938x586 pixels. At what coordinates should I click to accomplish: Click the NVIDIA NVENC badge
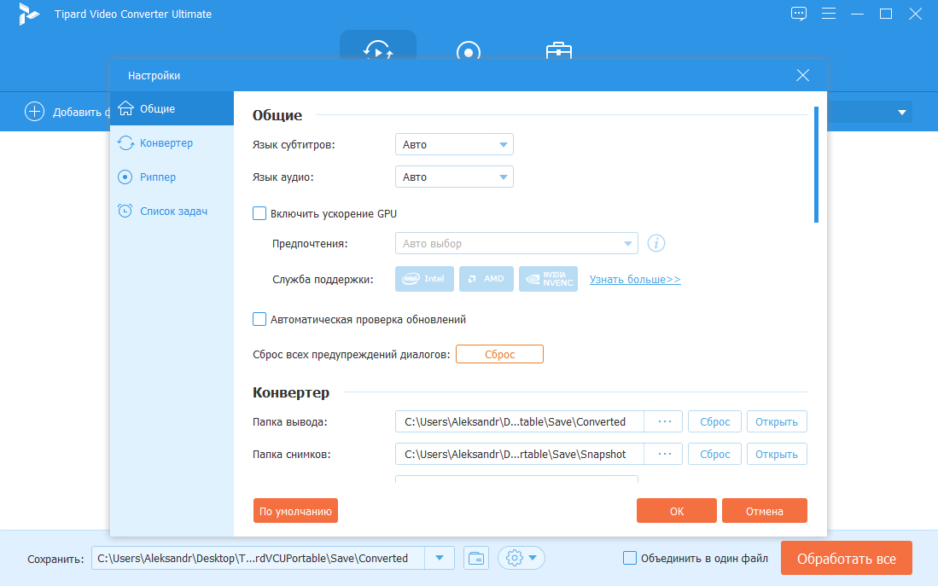point(548,279)
